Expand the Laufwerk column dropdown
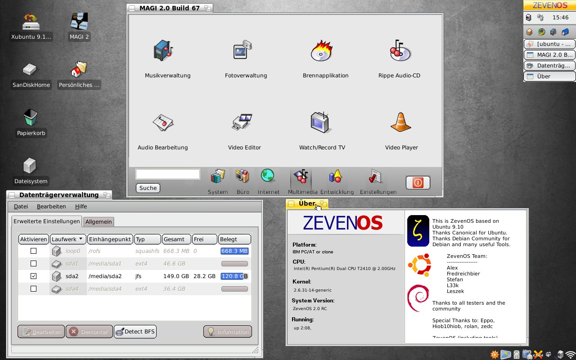 click(68, 239)
